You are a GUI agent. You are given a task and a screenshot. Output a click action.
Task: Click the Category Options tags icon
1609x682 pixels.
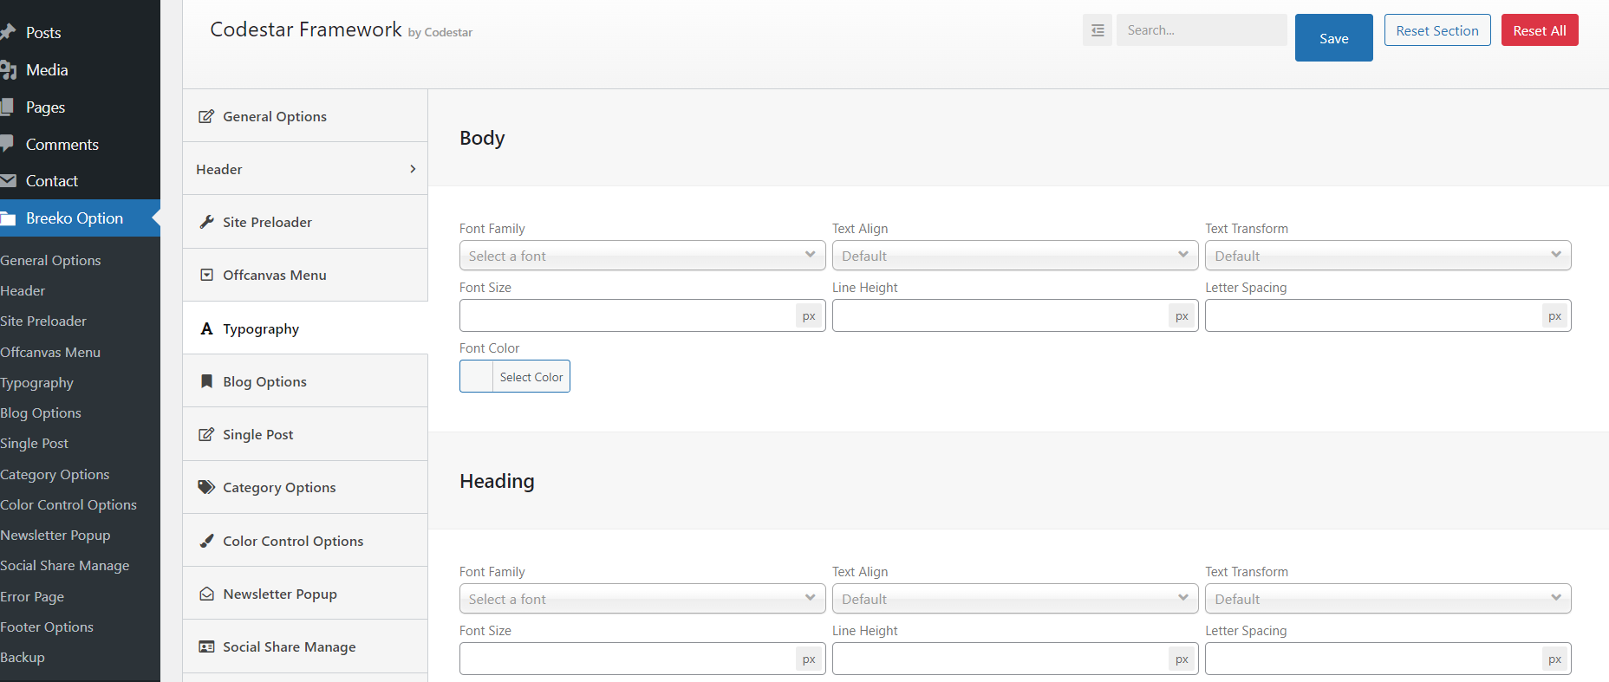point(206,487)
